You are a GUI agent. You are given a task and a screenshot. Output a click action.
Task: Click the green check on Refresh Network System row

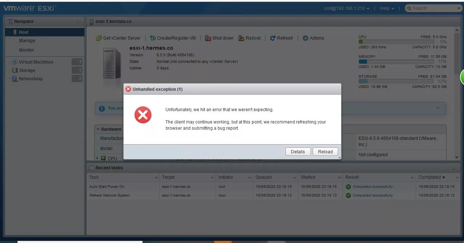(x=348, y=195)
